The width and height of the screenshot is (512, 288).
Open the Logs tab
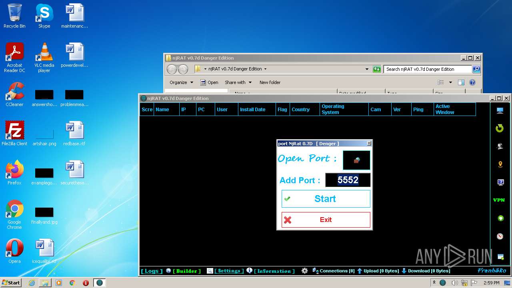click(x=152, y=271)
